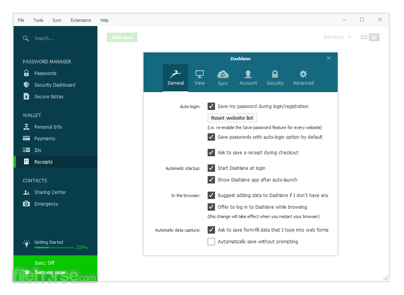This screenshot has width=404, height=295.
Task: Uncheck Ask to save form-fill data
Action: 211,230
